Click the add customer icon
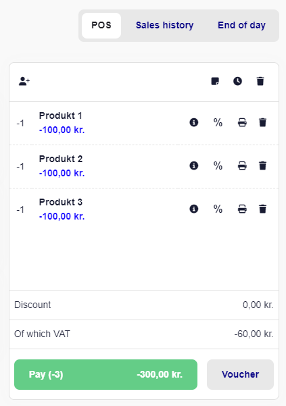286x406 pixels. tap(24, 81)
